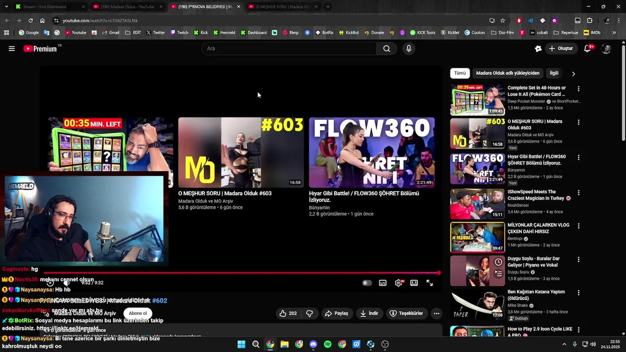
Task: Select the Tümü filter chip
Action: click(460, 73)
